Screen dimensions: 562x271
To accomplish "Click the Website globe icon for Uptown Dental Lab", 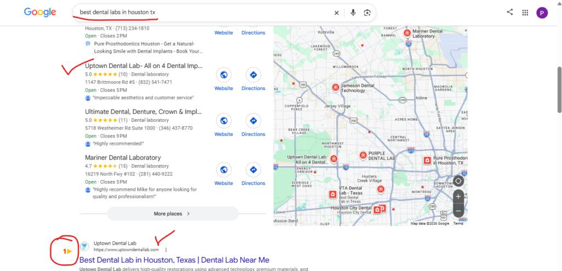I will coord(224,75).
